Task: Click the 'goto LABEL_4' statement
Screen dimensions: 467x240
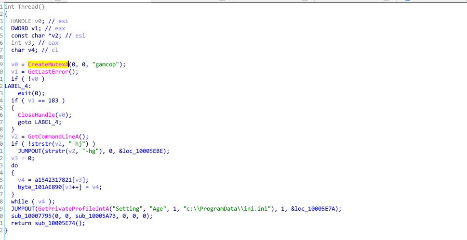Action: 39,122
